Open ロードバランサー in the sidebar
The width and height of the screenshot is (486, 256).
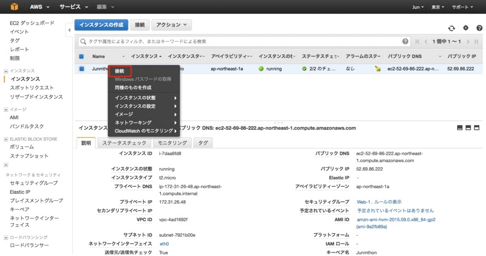click(x=29, y=246)
